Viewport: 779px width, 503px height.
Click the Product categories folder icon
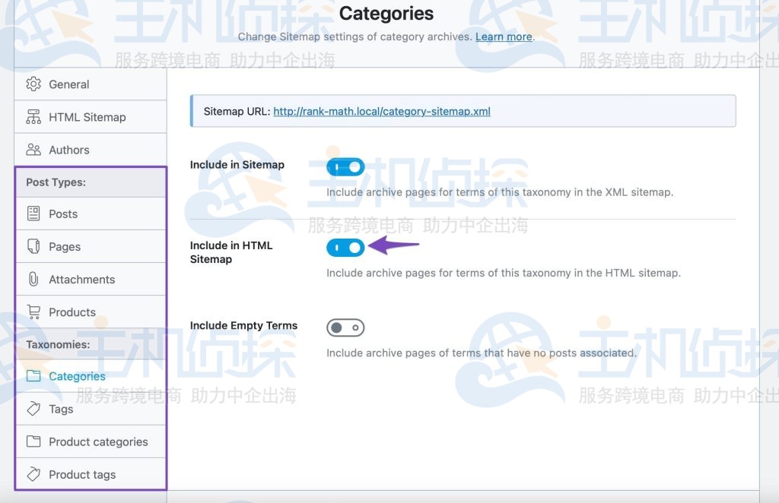click(32, 441)
